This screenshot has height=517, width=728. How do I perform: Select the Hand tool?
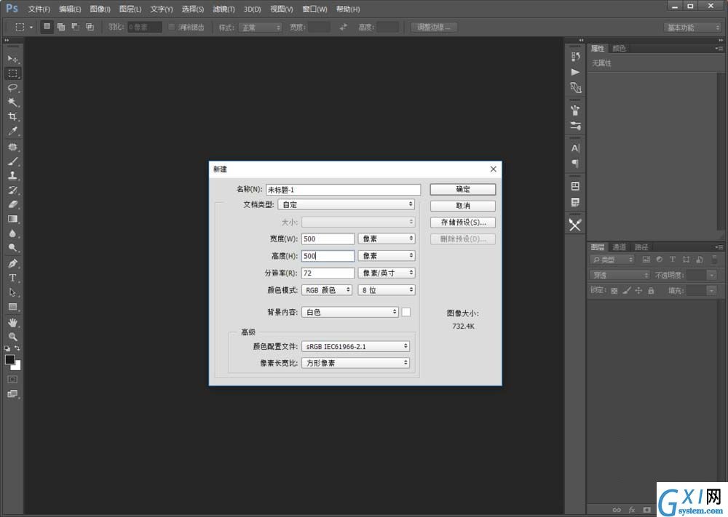tap(12, 322)
